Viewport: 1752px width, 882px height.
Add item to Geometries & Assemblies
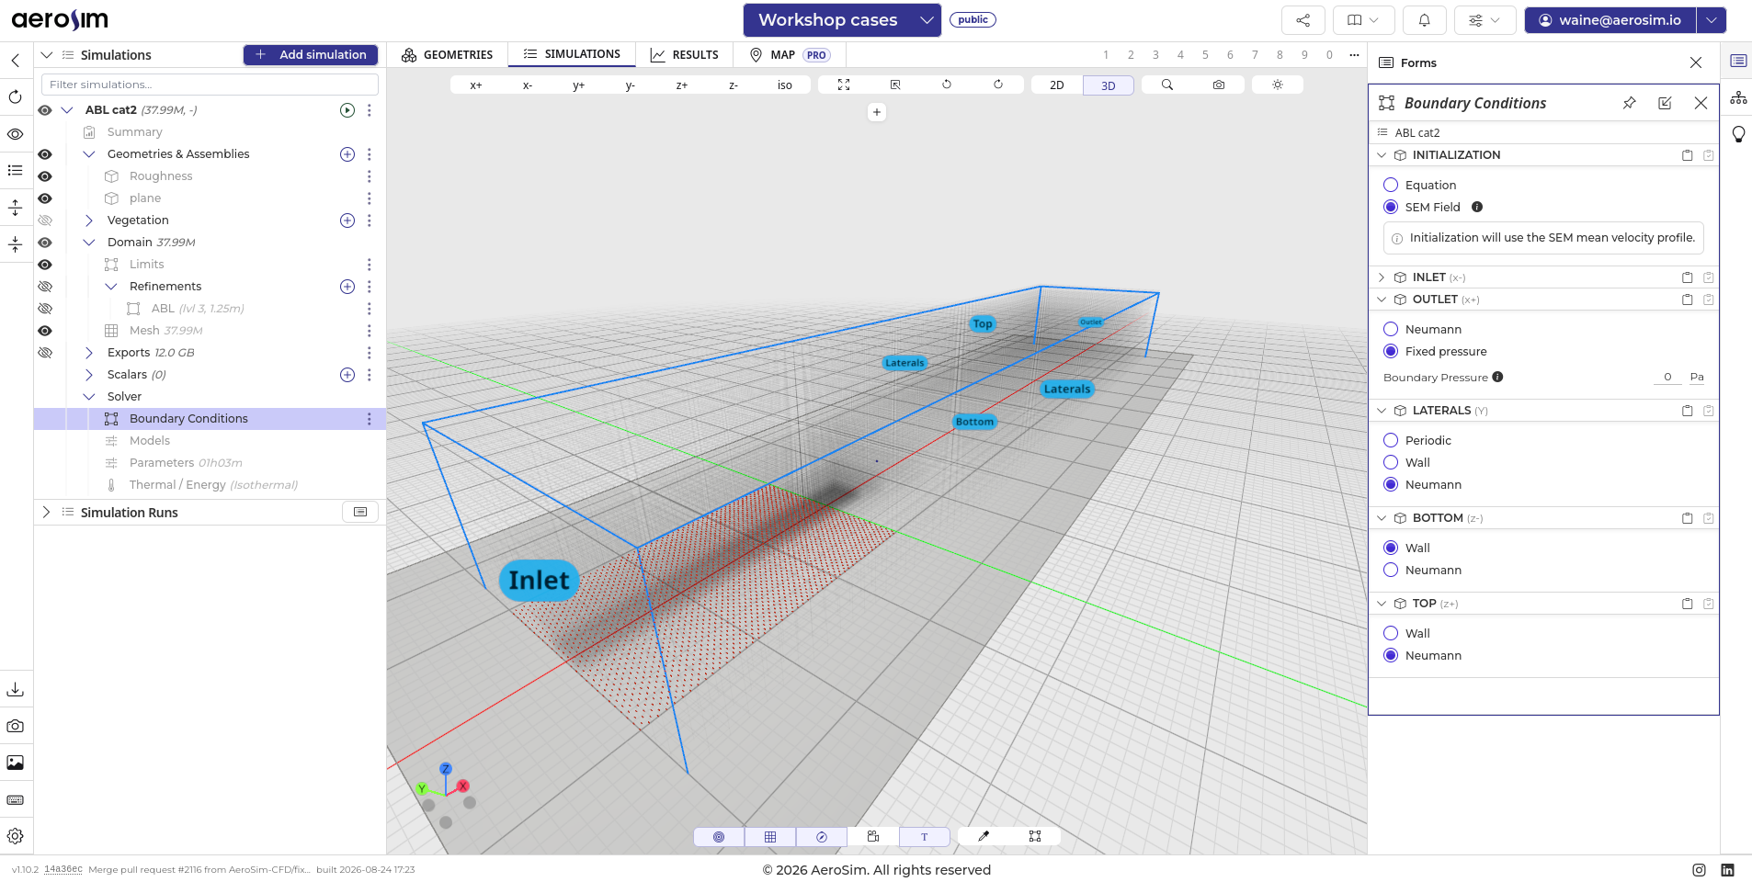point(347,154)
